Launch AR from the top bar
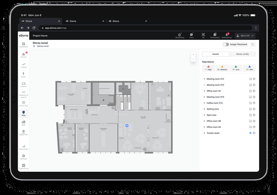 [203, 36]
